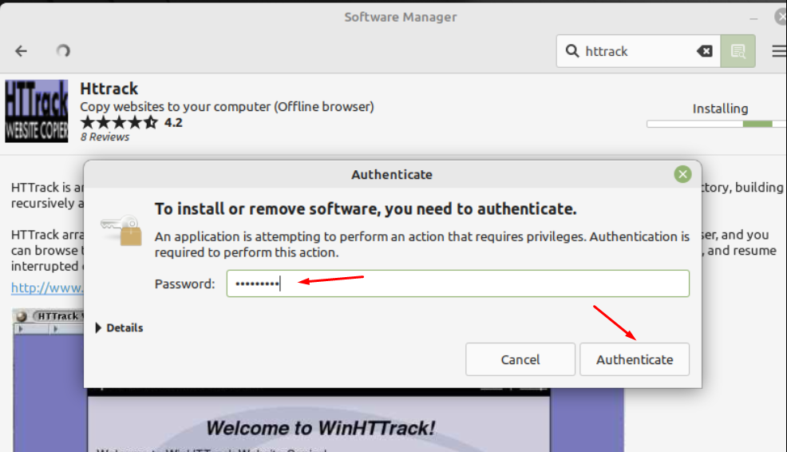787x452 pixels.
Task: Open the http://www homepage link
Action: (47, 287)
